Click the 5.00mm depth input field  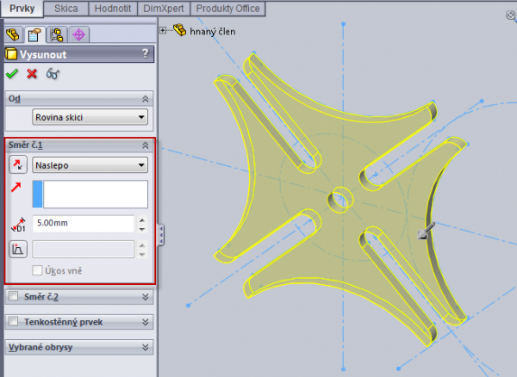pyautogui.click(x=84, y=224)
